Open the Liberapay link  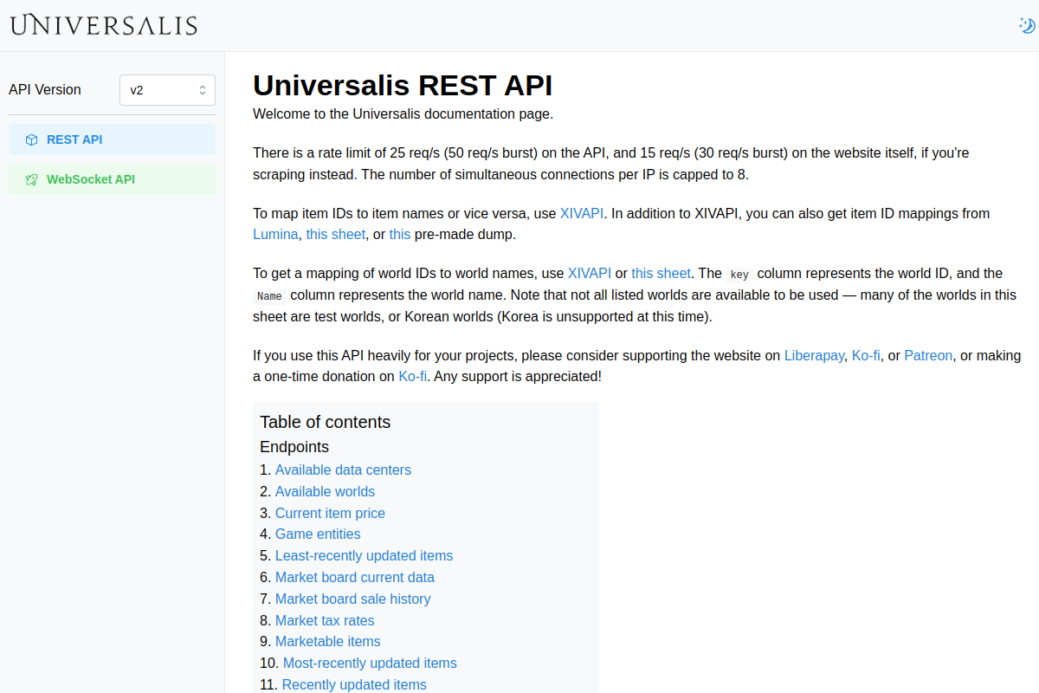click(815, 355)
